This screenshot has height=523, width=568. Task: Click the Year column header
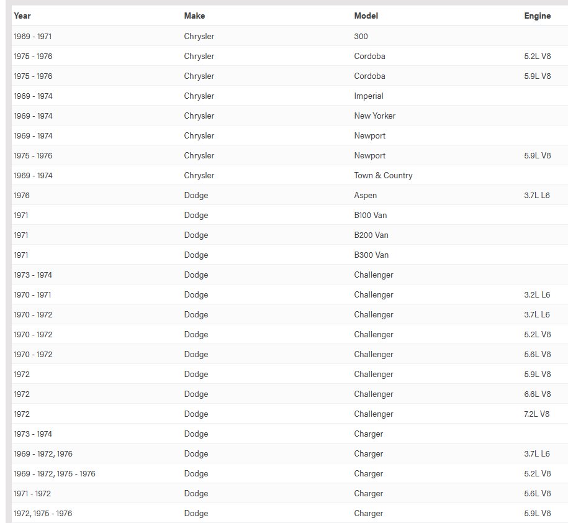[x=22, y=16]
